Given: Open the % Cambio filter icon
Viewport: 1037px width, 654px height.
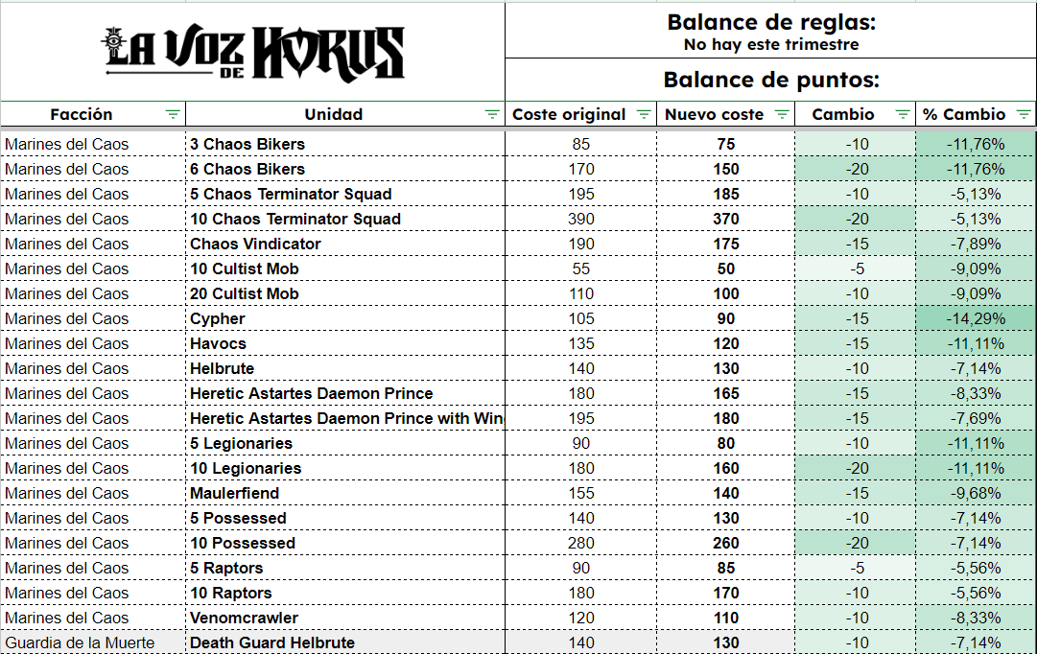Looking at the screenshot, I should tap(1024, 114).
